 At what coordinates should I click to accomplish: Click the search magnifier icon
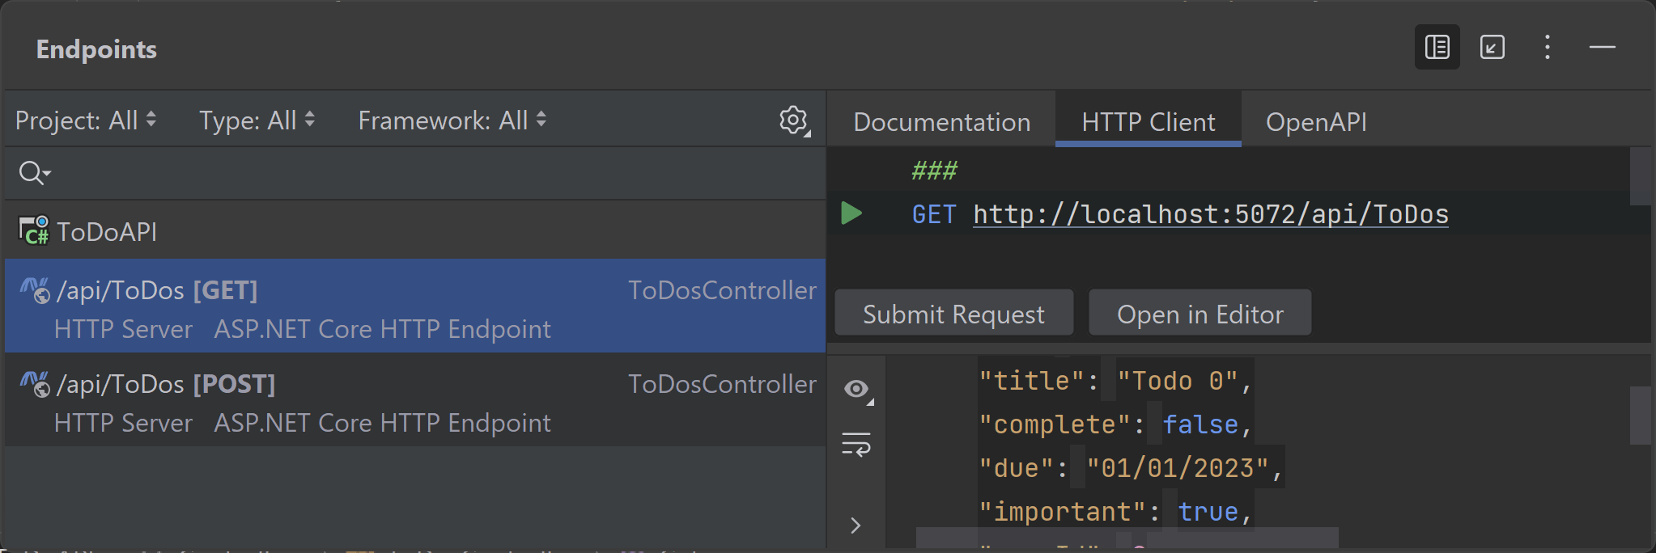click(32, 173)
